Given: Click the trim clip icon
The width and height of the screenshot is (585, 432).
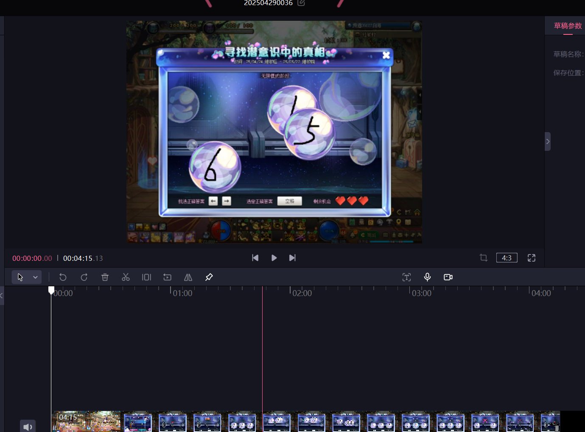Looking at the screenshot, I should (146, 277).
